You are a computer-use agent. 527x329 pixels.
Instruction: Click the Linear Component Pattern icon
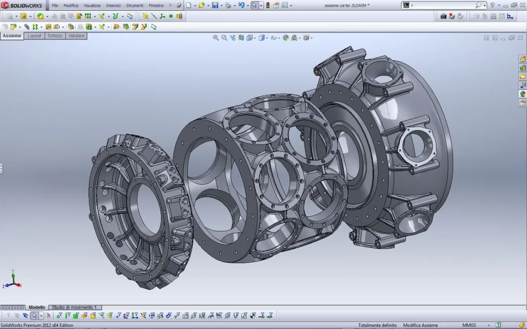click(35, 27)
